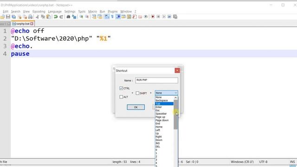The height and width of the screenshot is (167, 297).
Task: Click the key list scrollbar thumb
Action: (x=175, y=115)
